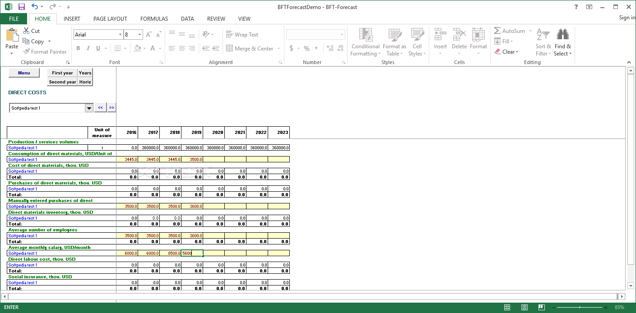Image resolution: width=636 pixels, height=313 pixels.
Task: Toggle Center alignment icon
Action: pyautogui.click(x=182, y=48)
